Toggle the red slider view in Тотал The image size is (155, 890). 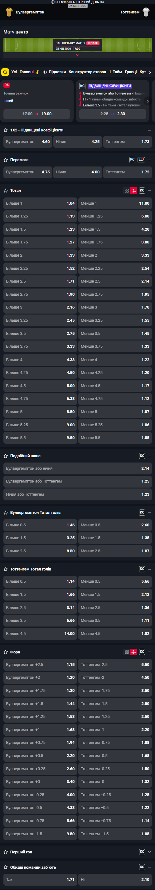[133, 191]
